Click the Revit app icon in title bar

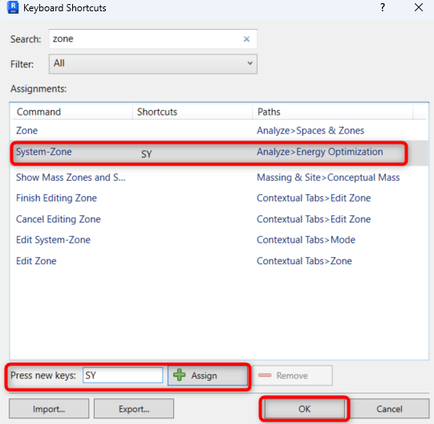click(13, 7)
